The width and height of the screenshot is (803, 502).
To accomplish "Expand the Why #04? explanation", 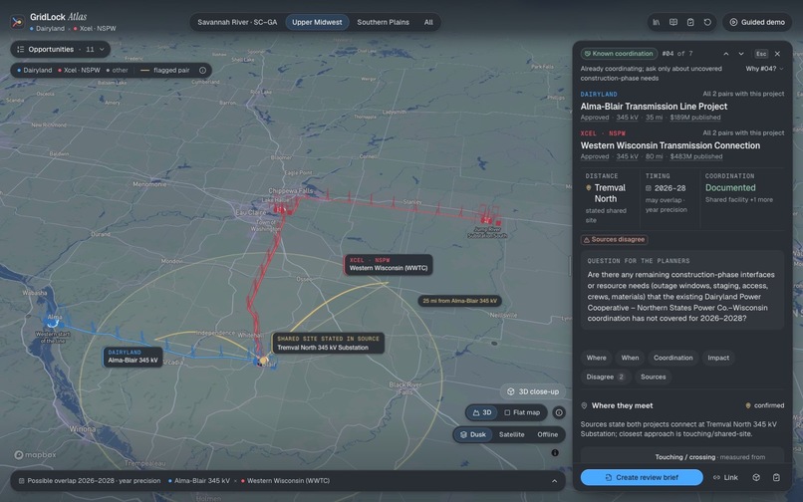I will (764, 69).
